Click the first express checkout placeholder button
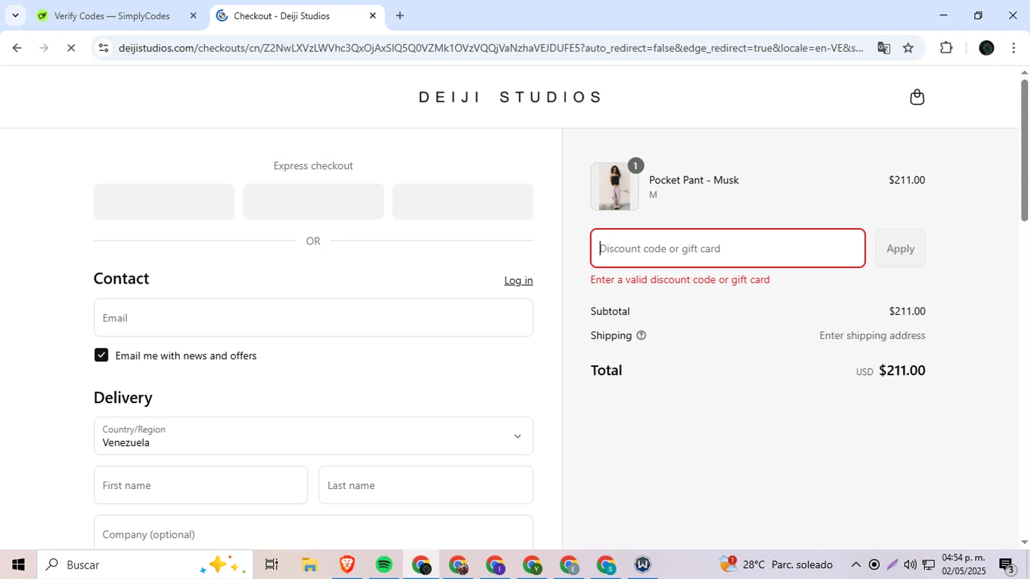 164,201
